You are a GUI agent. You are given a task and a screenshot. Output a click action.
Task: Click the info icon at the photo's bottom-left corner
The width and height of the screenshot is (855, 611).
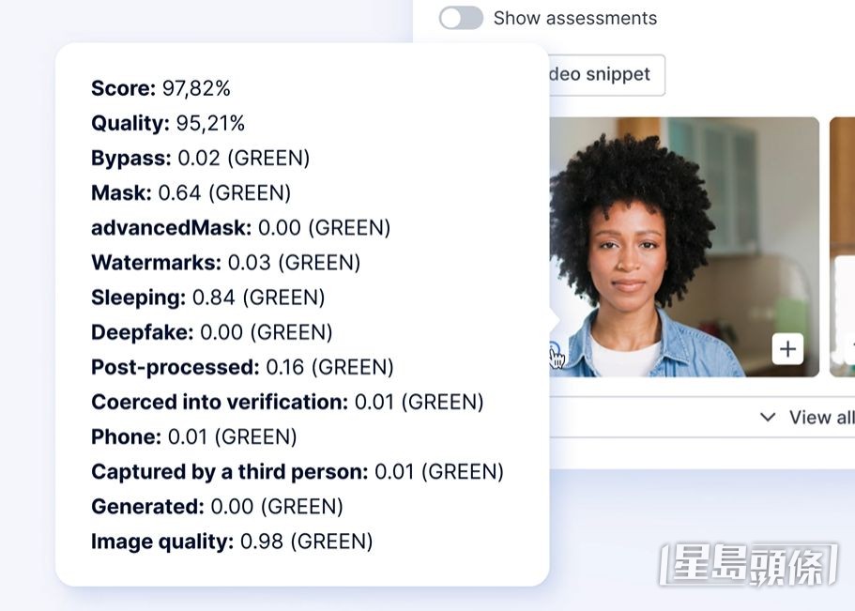557,354
